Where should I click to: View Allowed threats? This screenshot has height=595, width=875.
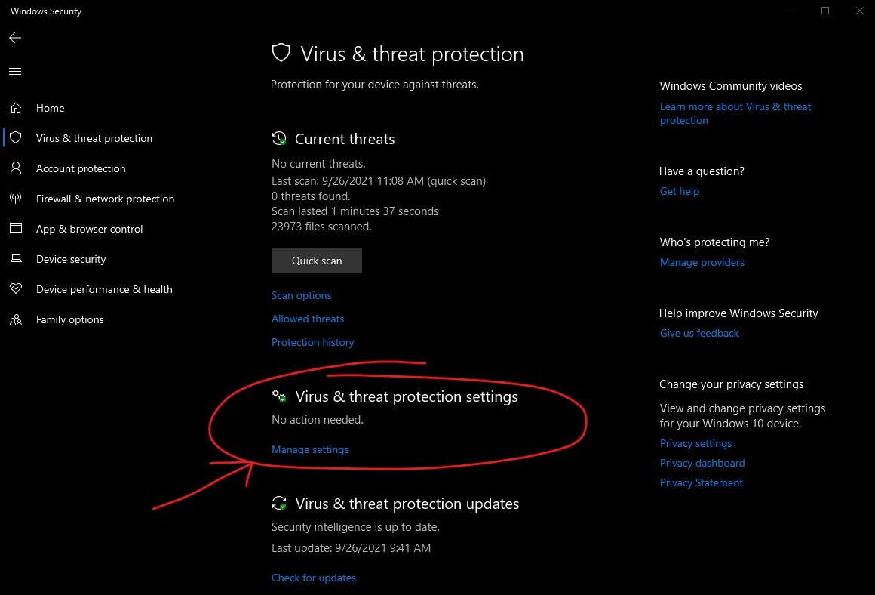308,319
